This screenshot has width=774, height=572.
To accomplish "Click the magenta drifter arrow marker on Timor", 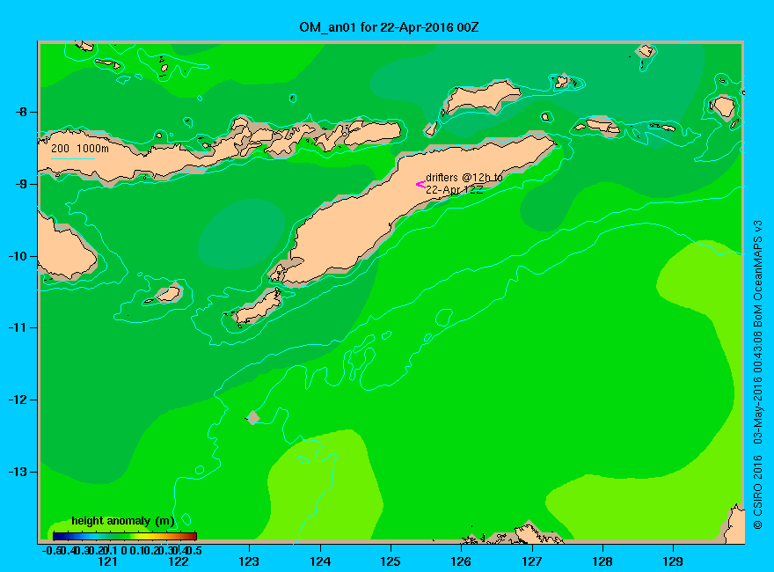I will tap(420, 184).
